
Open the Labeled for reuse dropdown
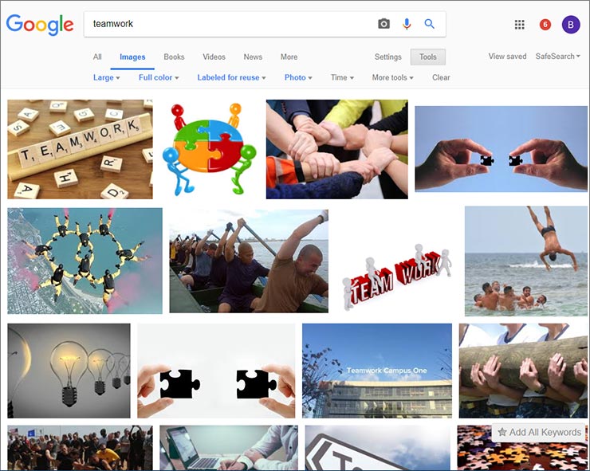231,77
